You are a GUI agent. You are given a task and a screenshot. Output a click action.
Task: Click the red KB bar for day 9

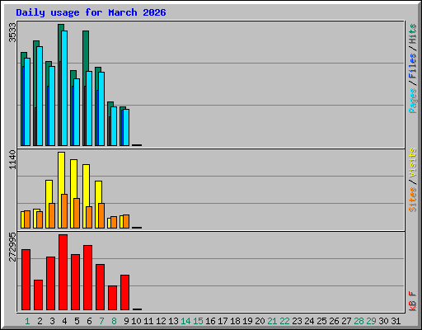(x=124, y=292)
